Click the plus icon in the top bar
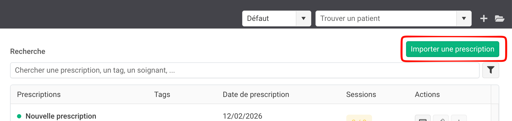The image size is (512, 121). click(484, 18)
